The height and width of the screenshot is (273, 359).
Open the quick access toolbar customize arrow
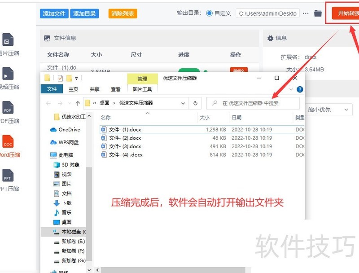[76, 79]
